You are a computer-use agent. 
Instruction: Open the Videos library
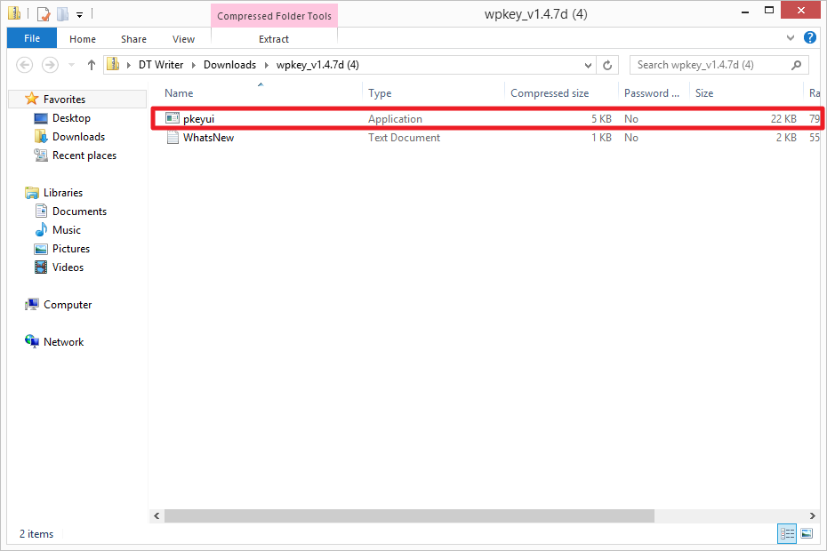click(68, 268)
